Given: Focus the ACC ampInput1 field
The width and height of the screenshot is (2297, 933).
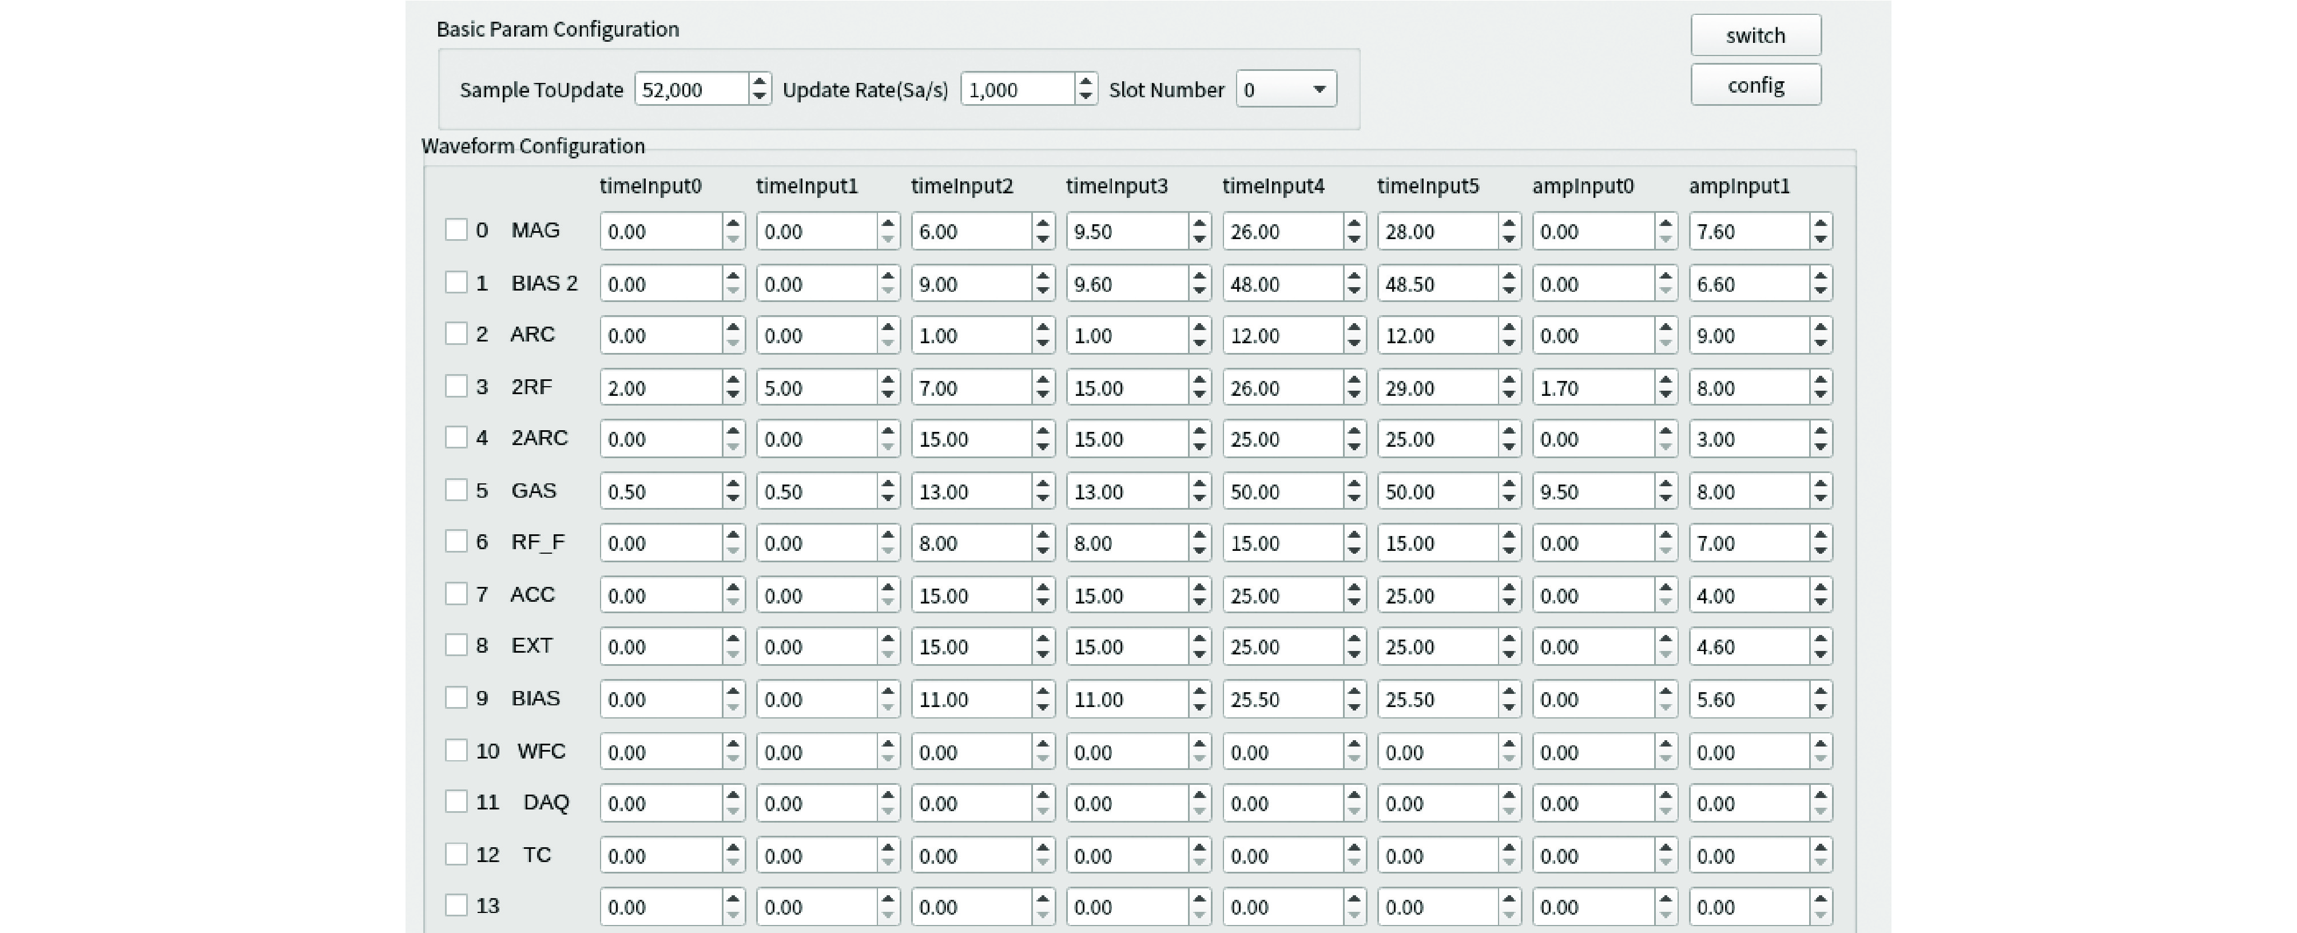Looking at the screenshot, I should tap(1748, 595).
